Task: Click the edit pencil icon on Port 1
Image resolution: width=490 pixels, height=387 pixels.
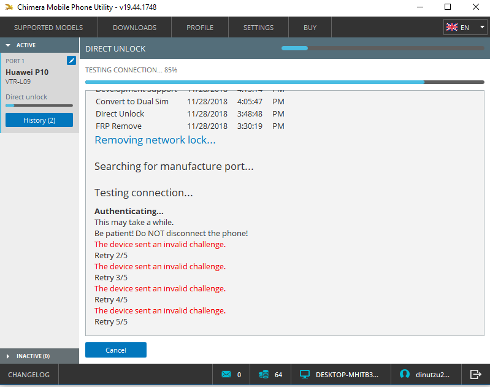Action: click(x=71, y=60)
